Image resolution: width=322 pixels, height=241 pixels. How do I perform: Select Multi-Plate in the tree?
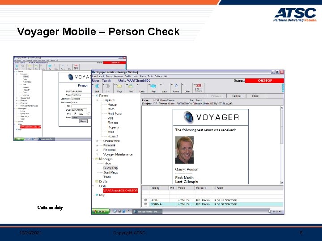[114, 113]
